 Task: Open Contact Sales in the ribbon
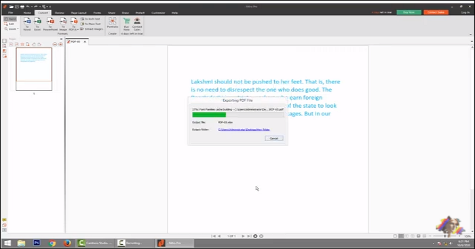137,24
